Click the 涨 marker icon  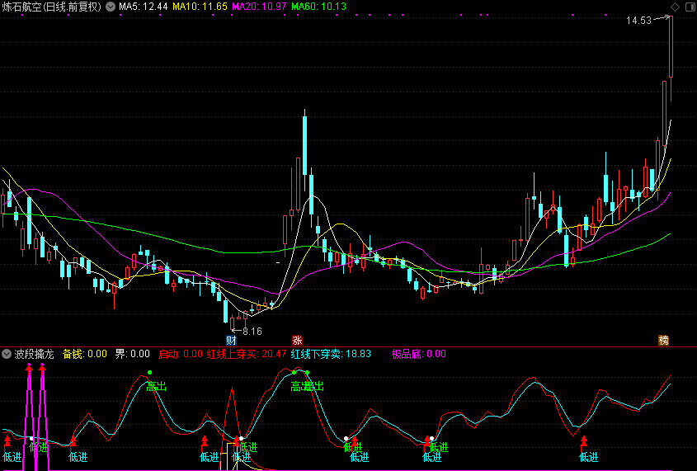(x=297, y=340)
